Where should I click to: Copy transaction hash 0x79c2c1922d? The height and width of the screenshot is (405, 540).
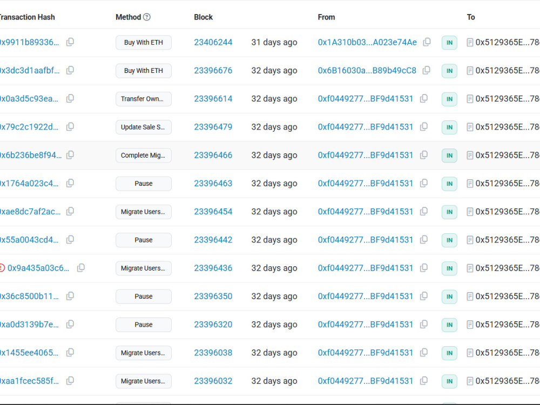(70, 127)
